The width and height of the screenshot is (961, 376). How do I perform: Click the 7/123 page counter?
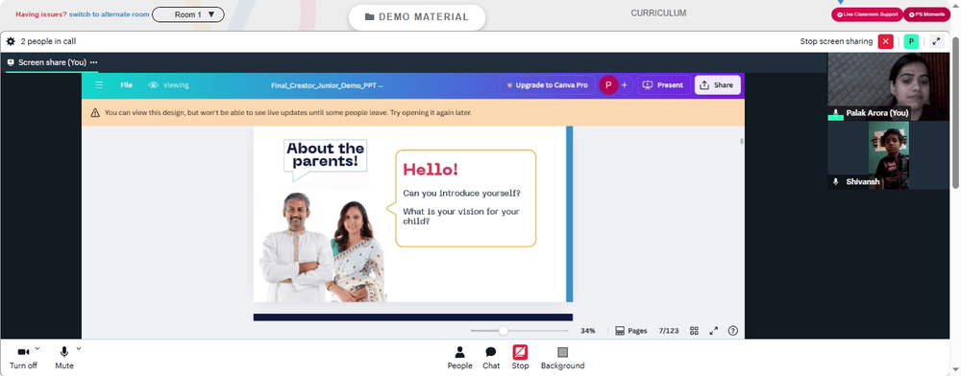(669, 331)
